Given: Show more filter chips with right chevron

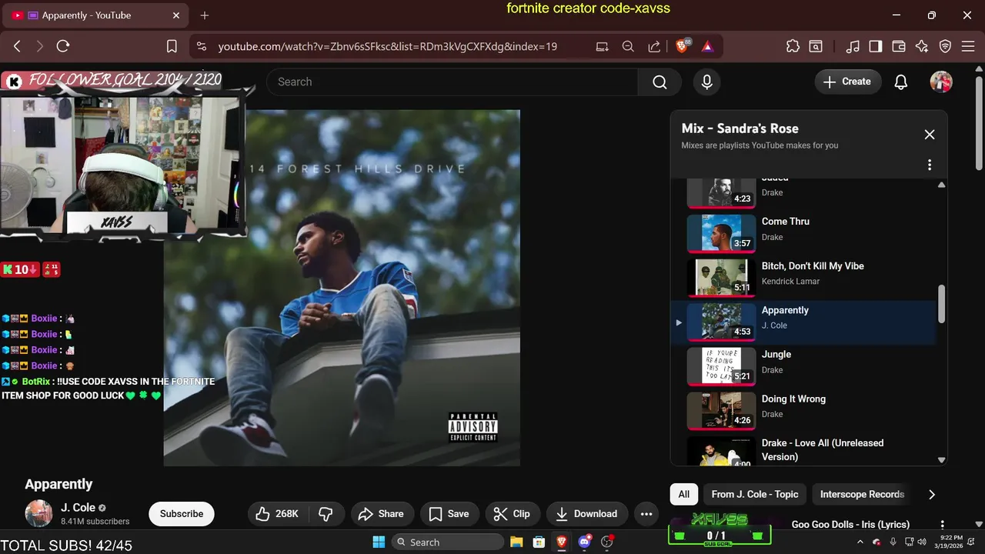Looking at the screenshot, I should click(932, 495).
